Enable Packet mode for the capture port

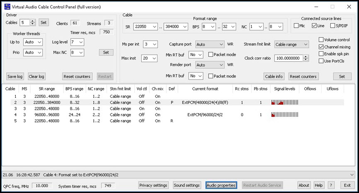point(211,54)
